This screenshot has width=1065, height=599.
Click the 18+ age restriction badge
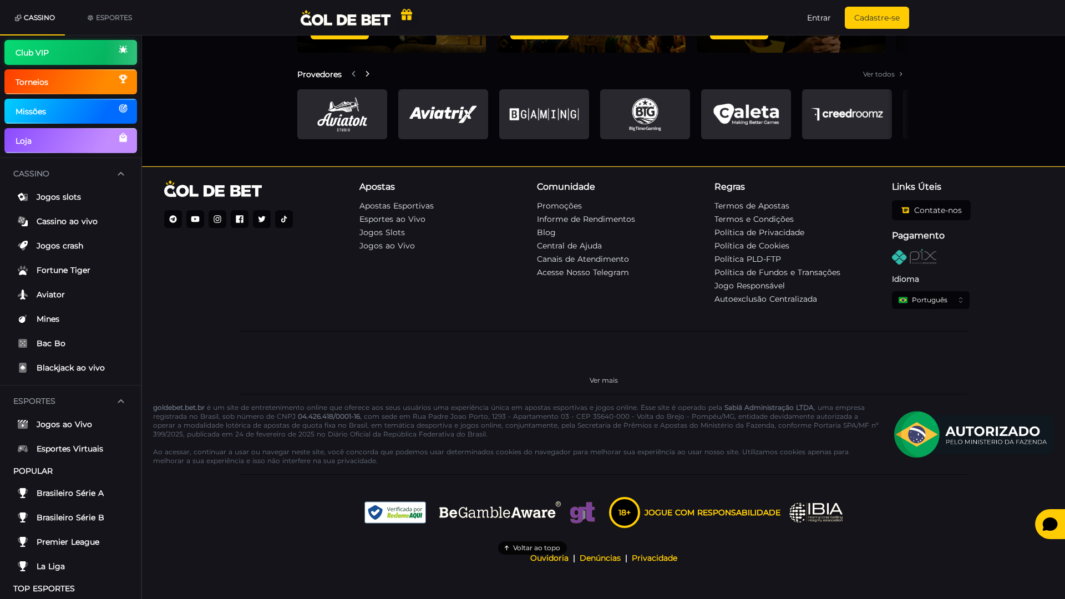pyautogui.click(x=625, y=512)
